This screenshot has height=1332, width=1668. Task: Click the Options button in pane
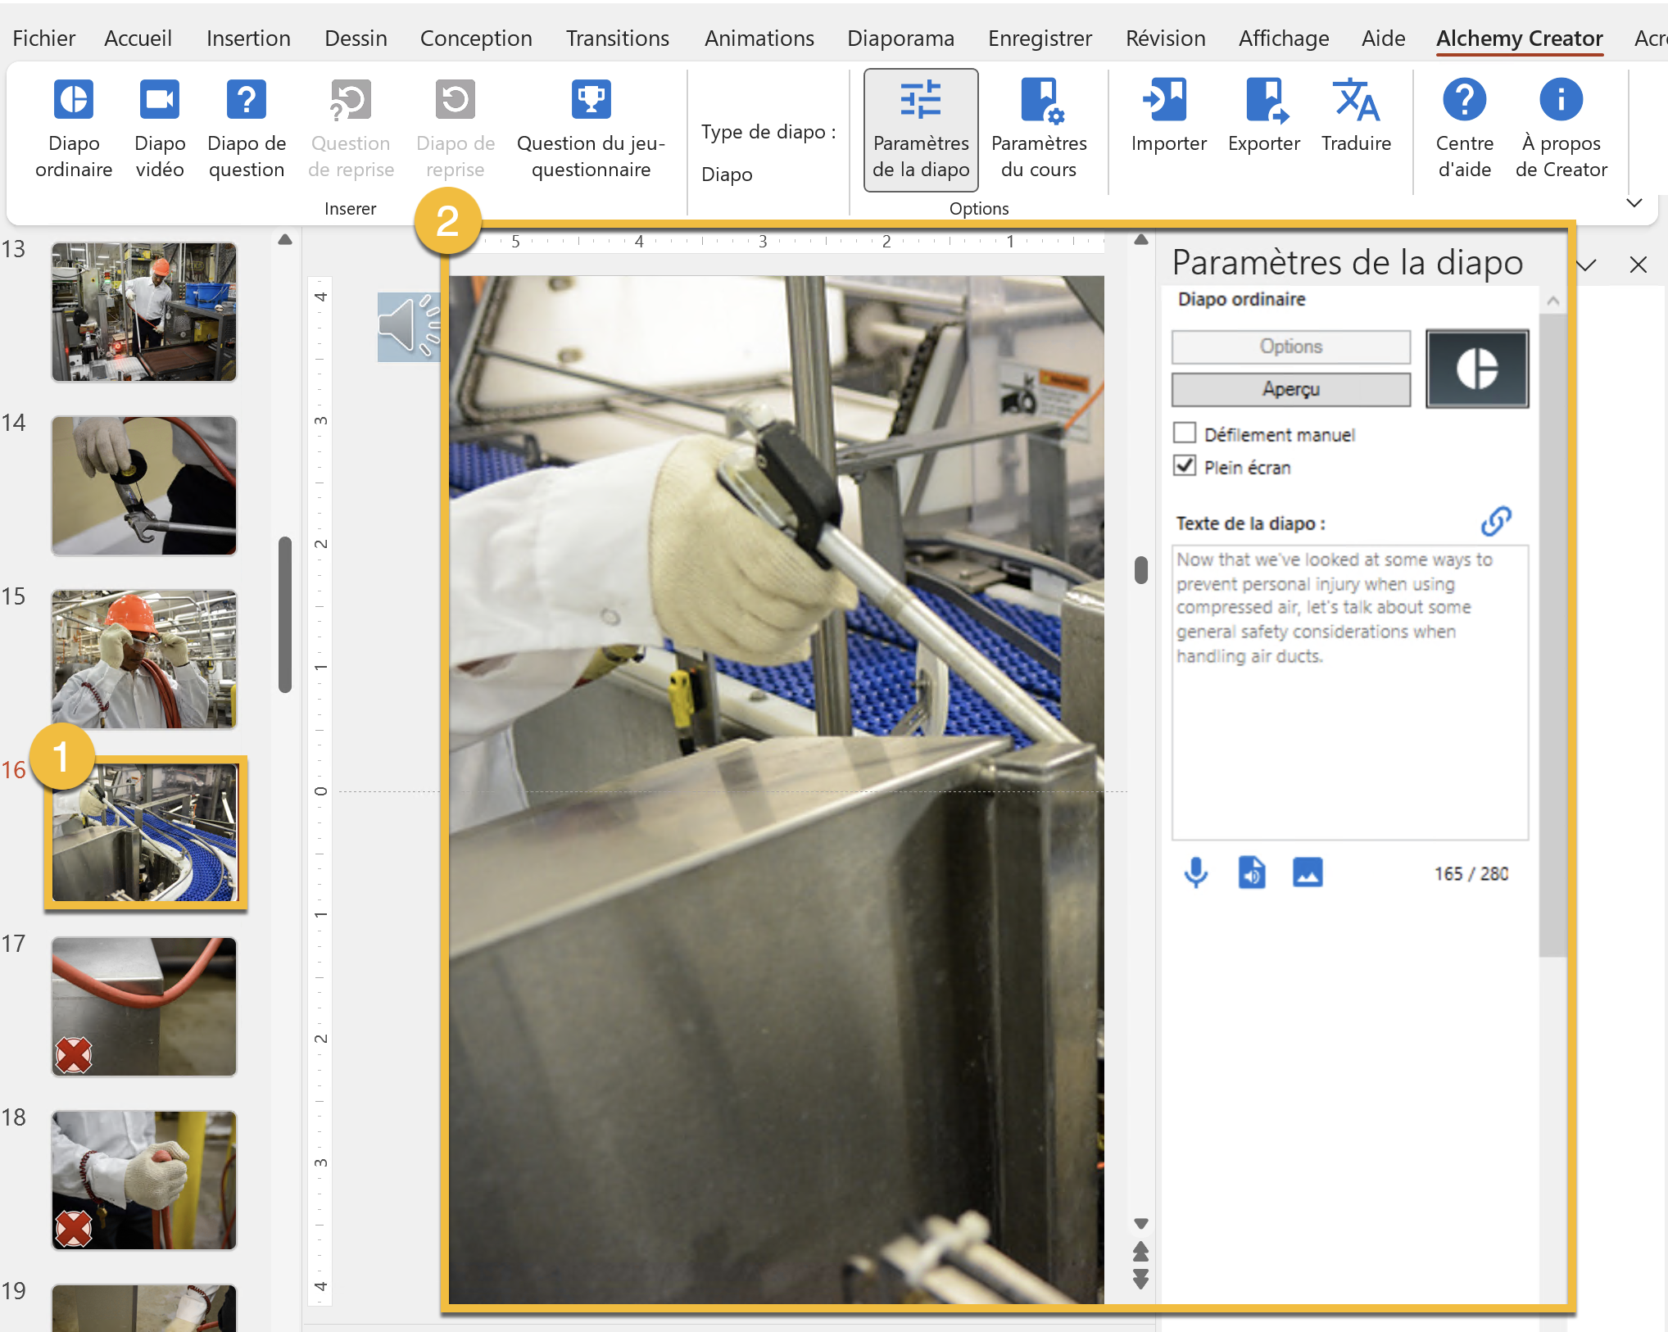pyautogui.click(x=1291, y=347)
